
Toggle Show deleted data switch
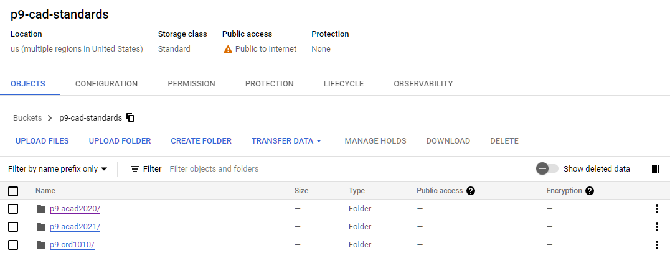point(547,169)
